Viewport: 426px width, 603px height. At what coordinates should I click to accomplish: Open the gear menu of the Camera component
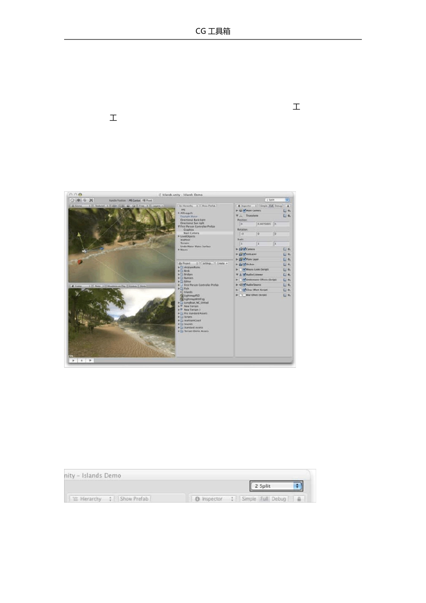pos(289,249)
